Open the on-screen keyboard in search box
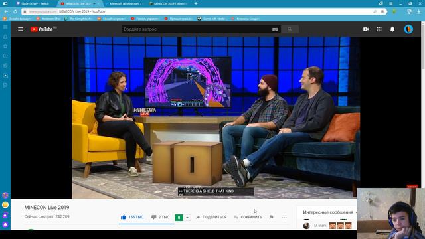This screenshot has height=239, width=425. pos(275,29)
